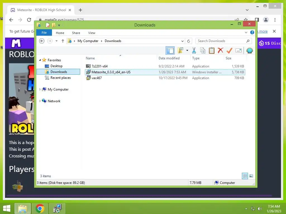286x214 pixels.
Task: Toggle the preview pane toolbar icon
Action: coord(170,50)
